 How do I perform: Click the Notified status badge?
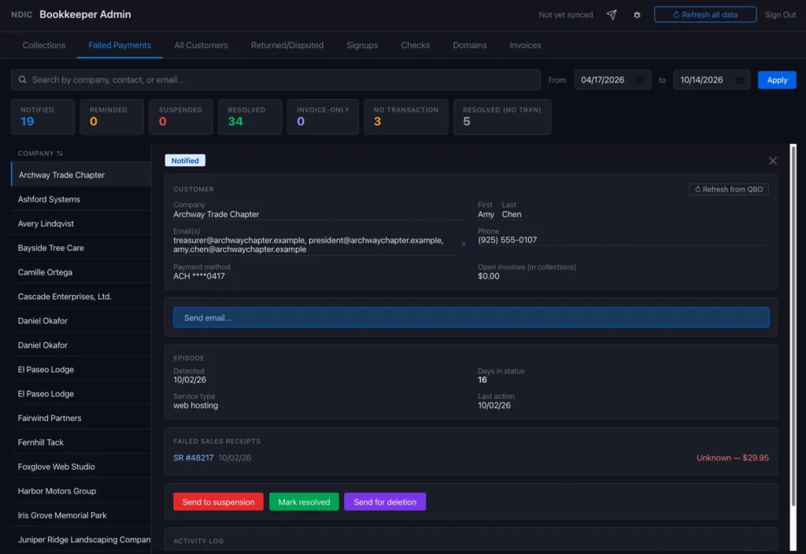185,161
